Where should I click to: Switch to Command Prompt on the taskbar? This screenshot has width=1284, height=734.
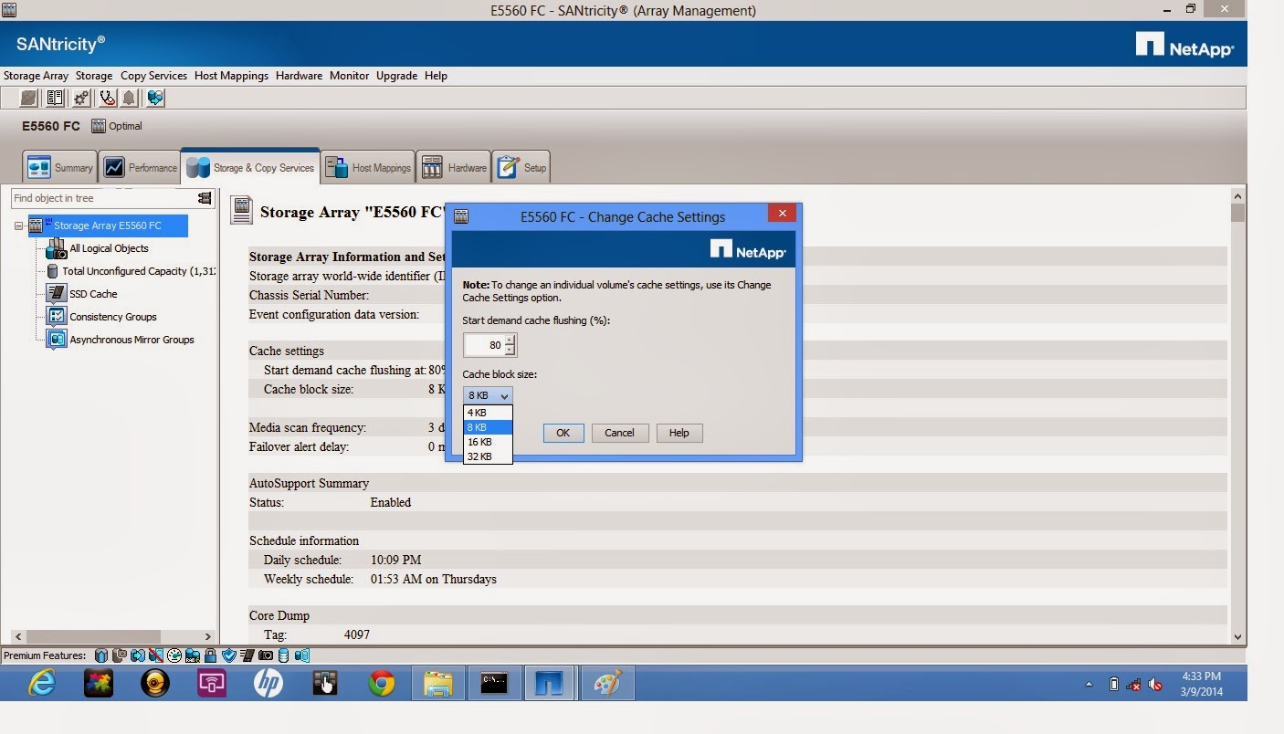(x=494, y=683)
